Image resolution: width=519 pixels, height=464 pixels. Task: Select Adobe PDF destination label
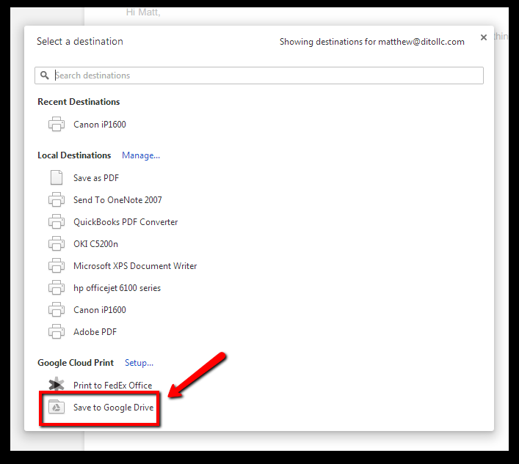[x=95, y=331]
